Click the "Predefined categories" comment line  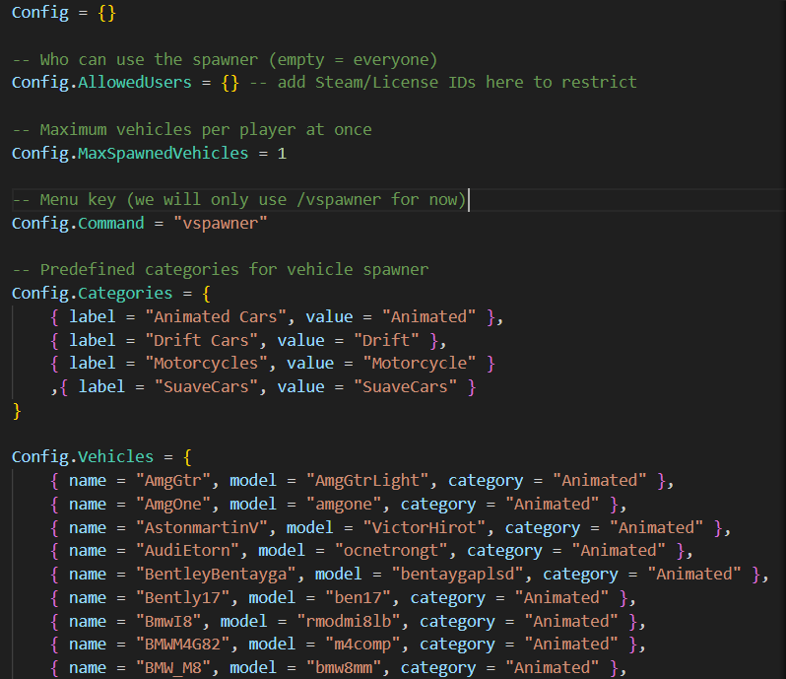(220, 269)
